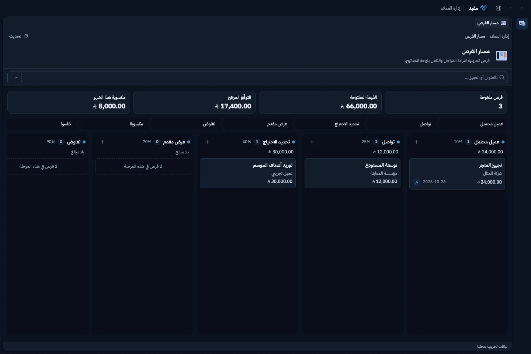Click the left-pointing chevron in the top bar
Image resolution: width=531 pixels, height=354 pixels.
pos(510,8)
